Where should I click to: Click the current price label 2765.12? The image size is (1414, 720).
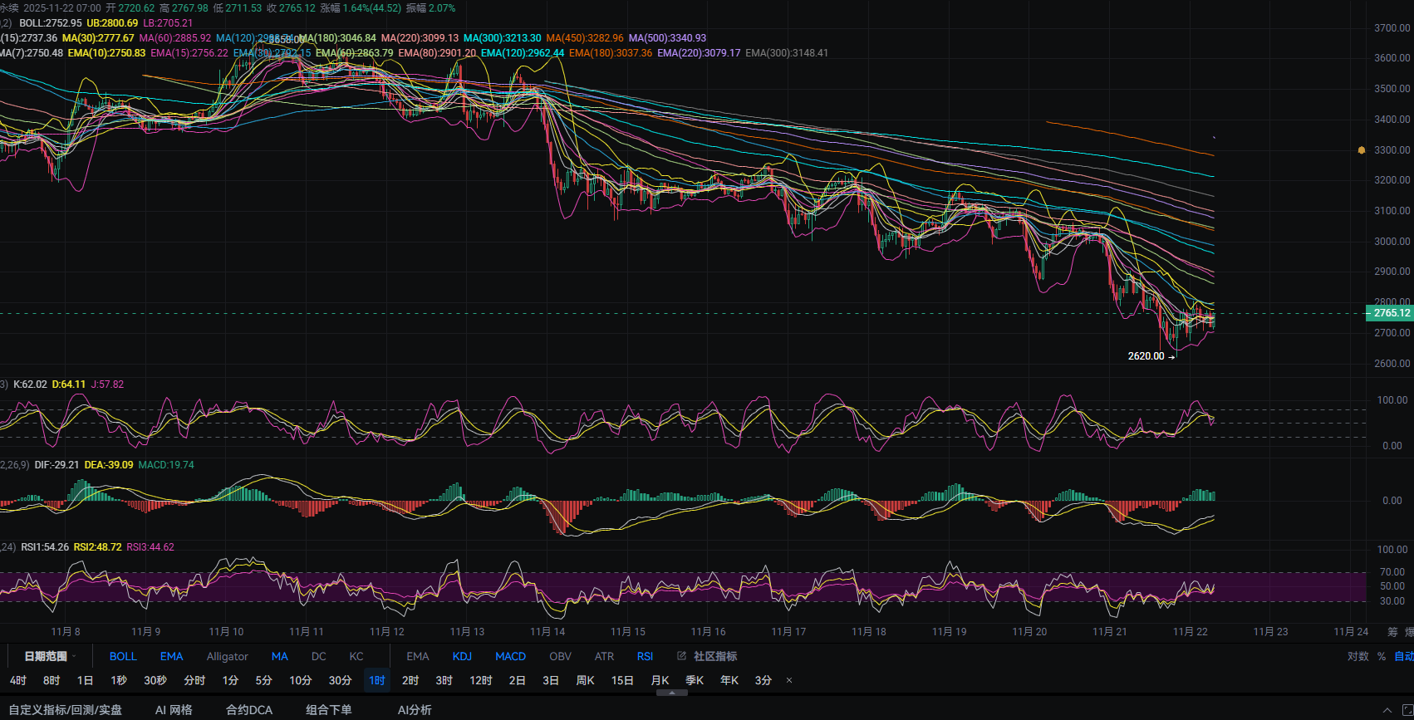pos(1391,313)
